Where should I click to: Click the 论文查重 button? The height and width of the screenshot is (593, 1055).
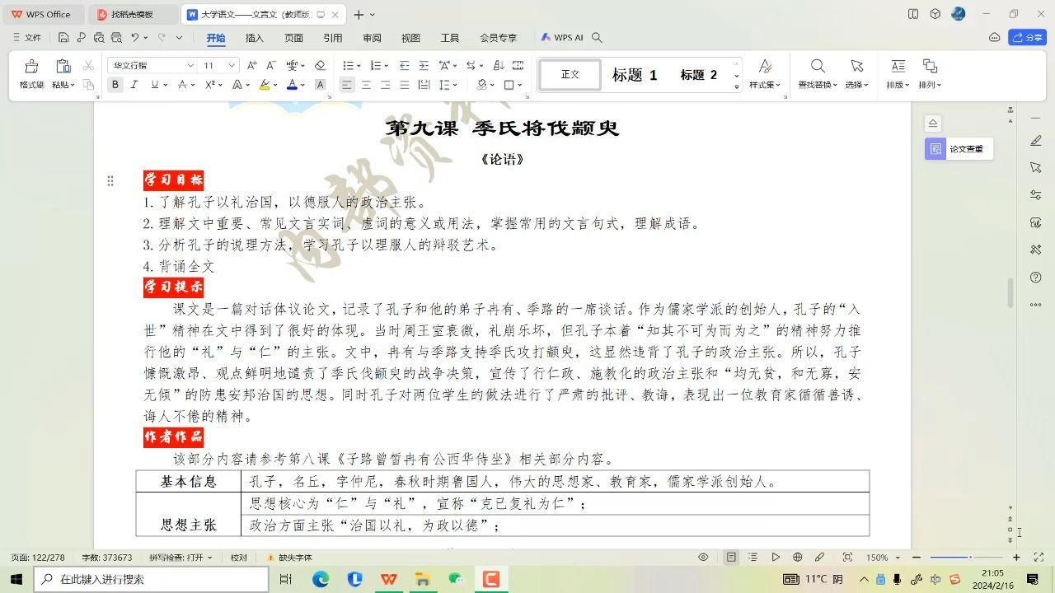[x=959, y=149]
